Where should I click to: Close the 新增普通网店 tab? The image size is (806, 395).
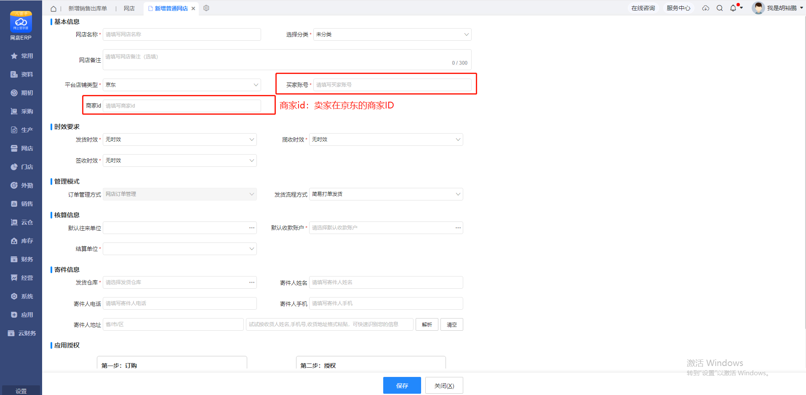(x=193, y=8)
